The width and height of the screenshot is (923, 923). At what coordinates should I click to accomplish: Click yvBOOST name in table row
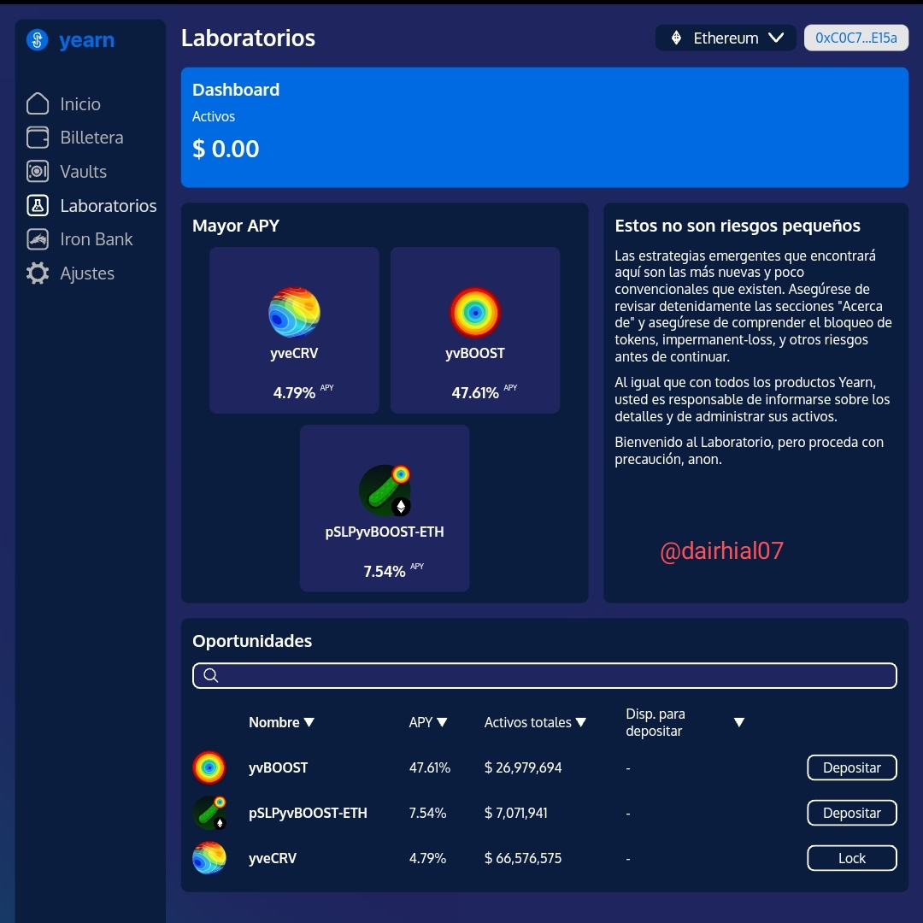tap(278, 767)
